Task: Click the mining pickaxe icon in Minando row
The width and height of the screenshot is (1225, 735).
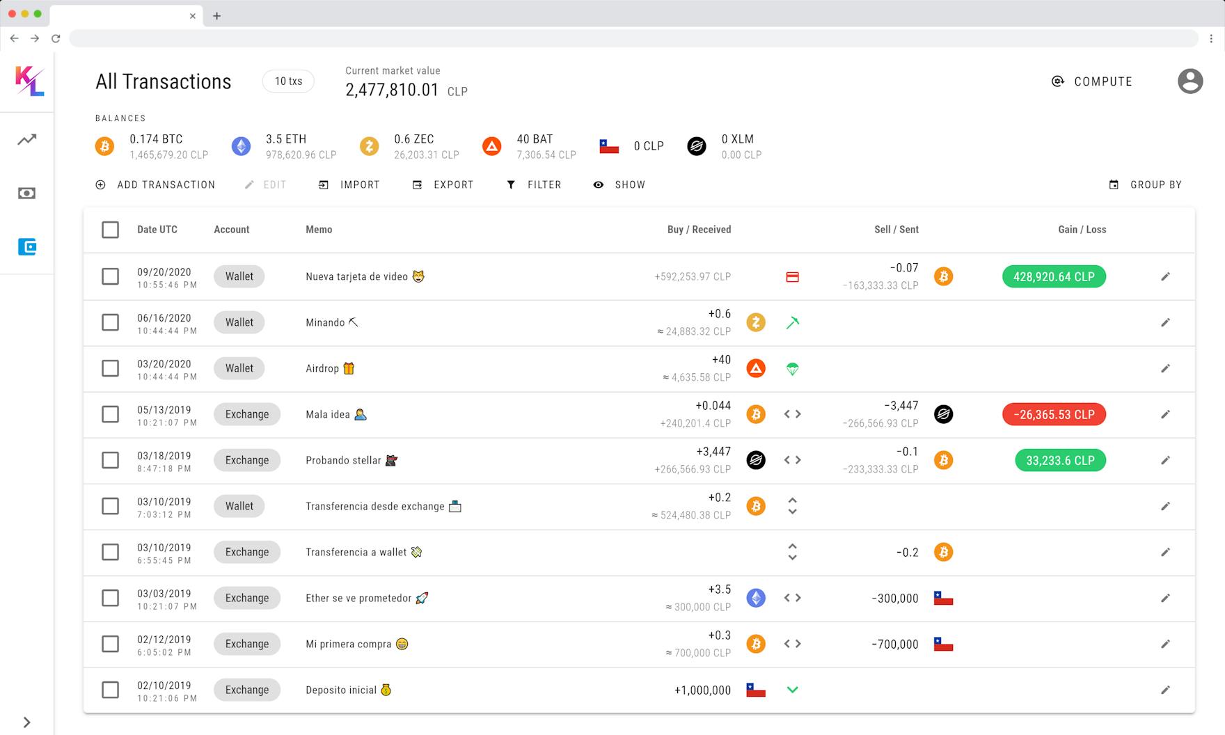Action: coord(792,322)
